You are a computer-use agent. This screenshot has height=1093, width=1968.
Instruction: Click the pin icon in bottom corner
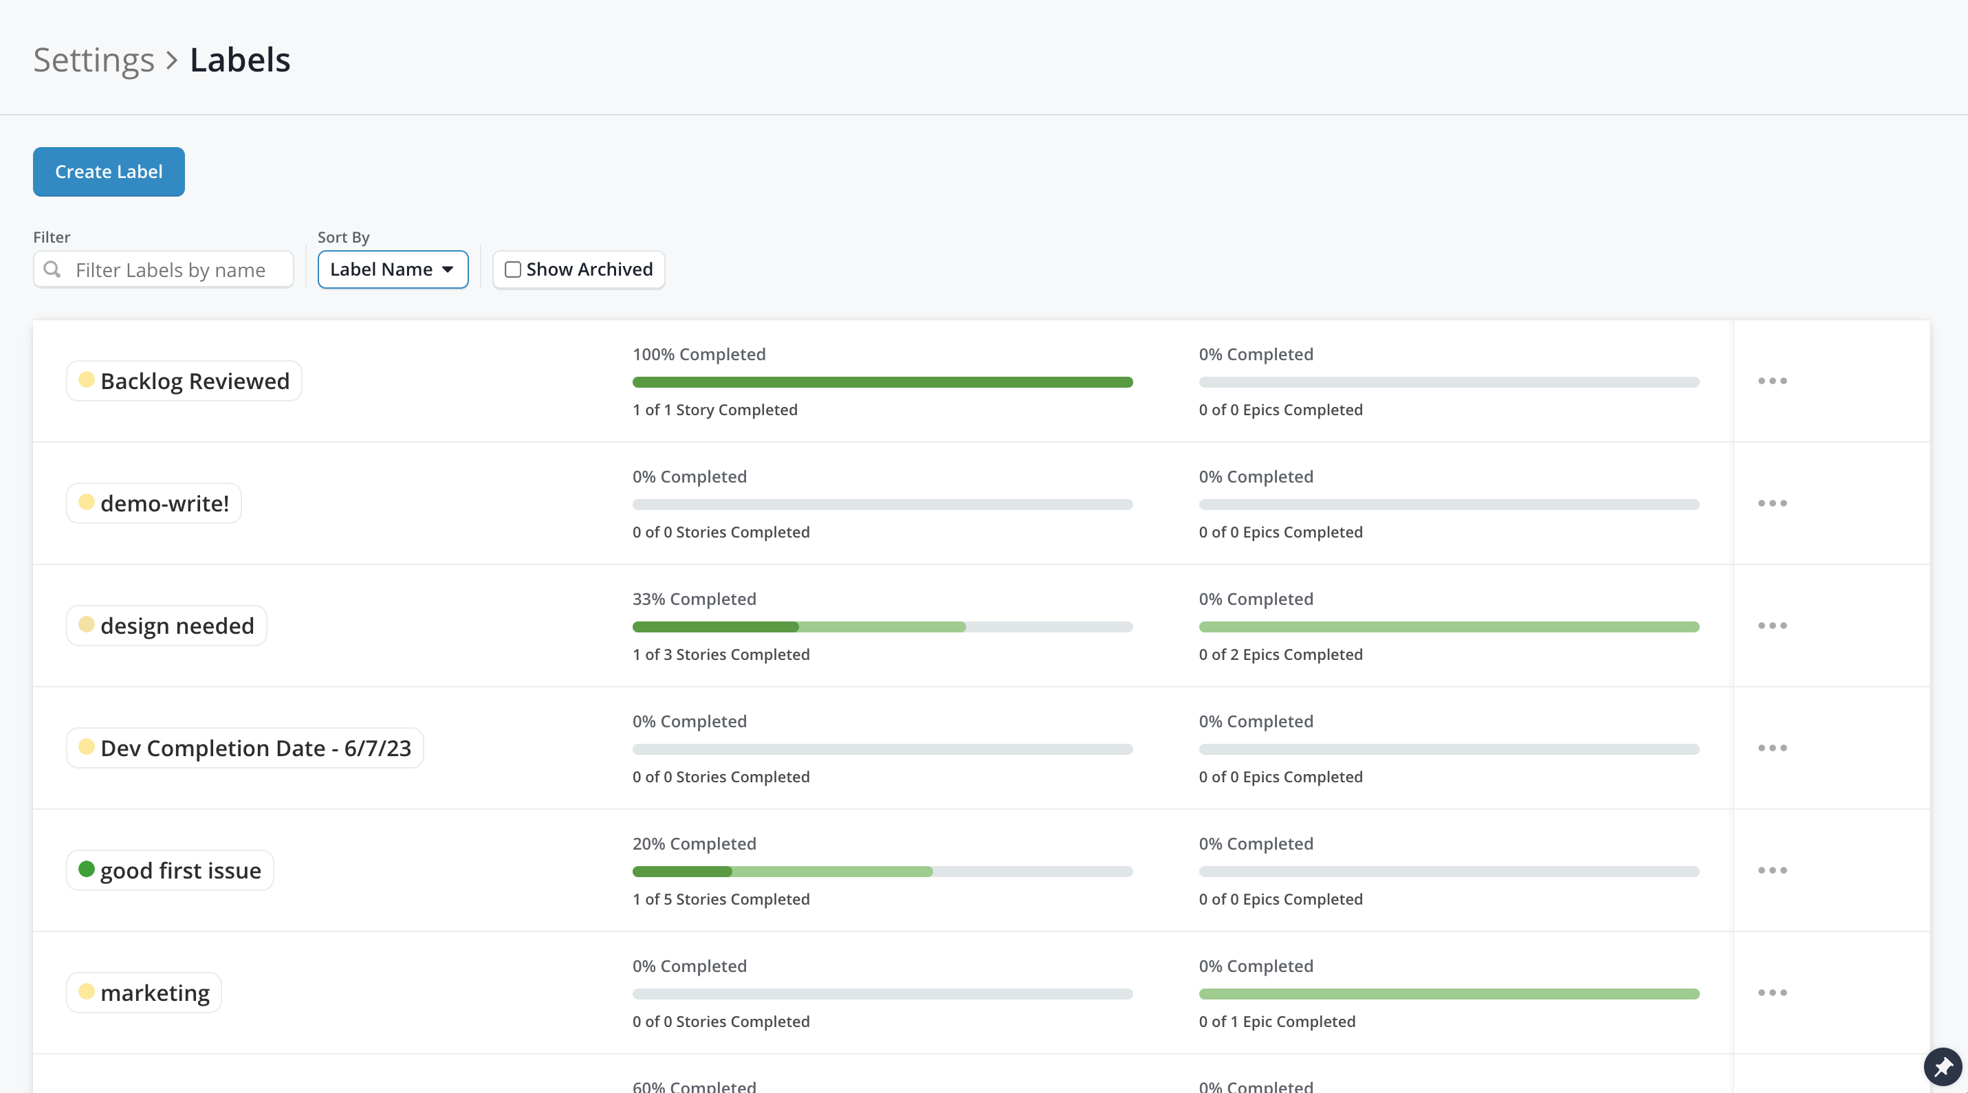[x=1942, y=1066]
